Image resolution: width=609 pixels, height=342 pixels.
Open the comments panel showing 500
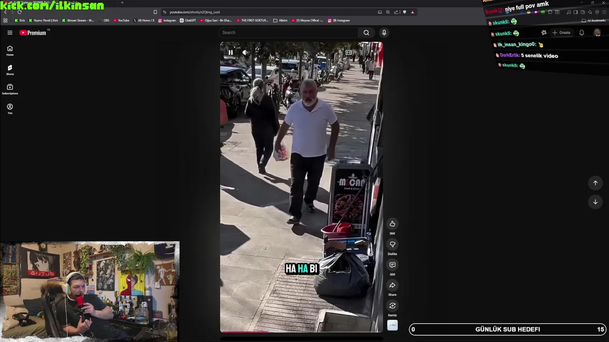tap(393, 265)
